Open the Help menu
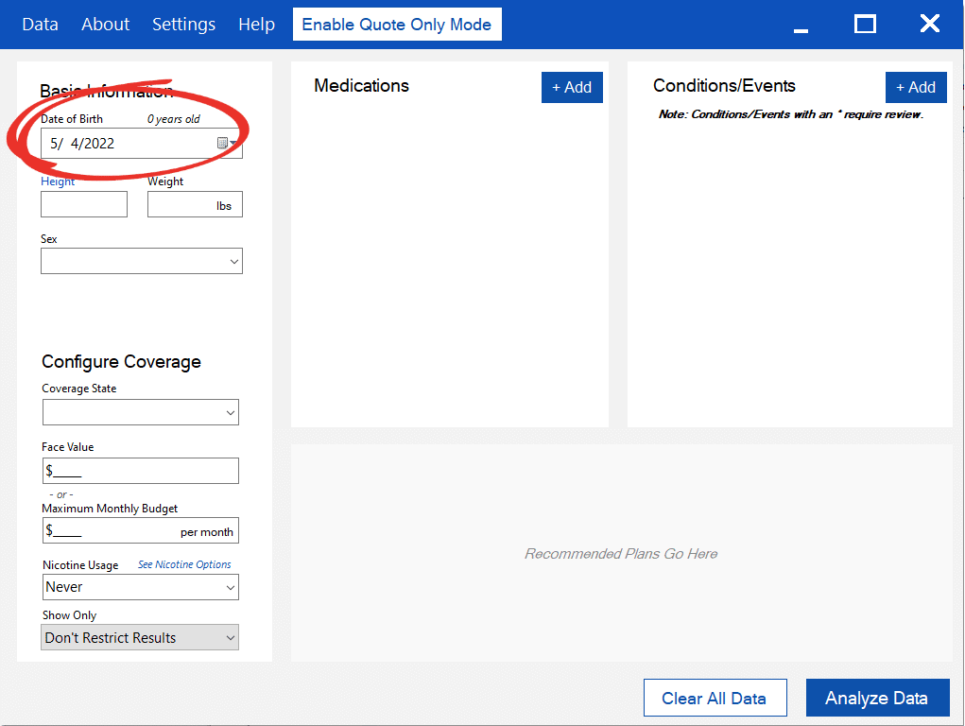The image size is (965, 726). [x=256, y=25]
